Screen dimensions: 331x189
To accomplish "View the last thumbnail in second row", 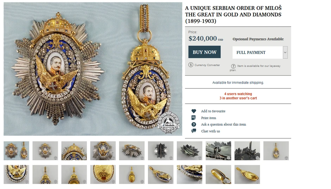I will click(247, 175).
